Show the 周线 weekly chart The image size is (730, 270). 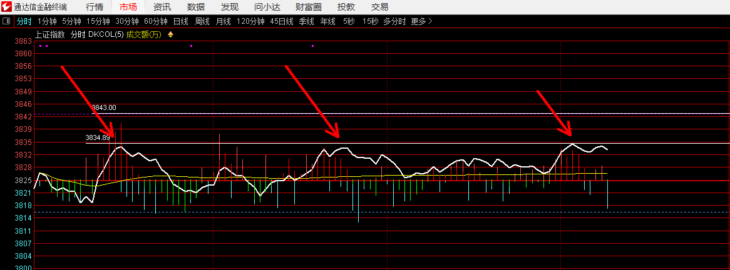202,21
